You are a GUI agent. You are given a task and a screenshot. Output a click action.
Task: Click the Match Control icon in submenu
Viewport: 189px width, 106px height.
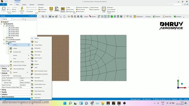coord(32,58)
